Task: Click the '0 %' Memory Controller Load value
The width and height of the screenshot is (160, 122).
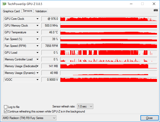Action: (50, 59)
